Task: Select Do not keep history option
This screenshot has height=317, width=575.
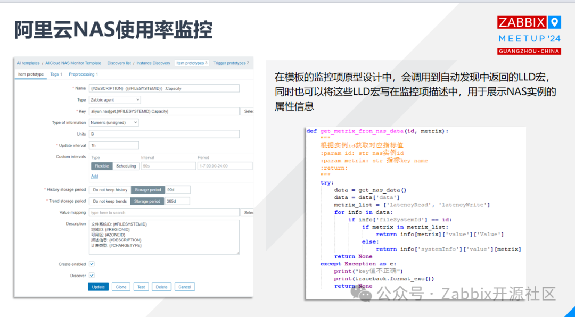Action: 110,190
